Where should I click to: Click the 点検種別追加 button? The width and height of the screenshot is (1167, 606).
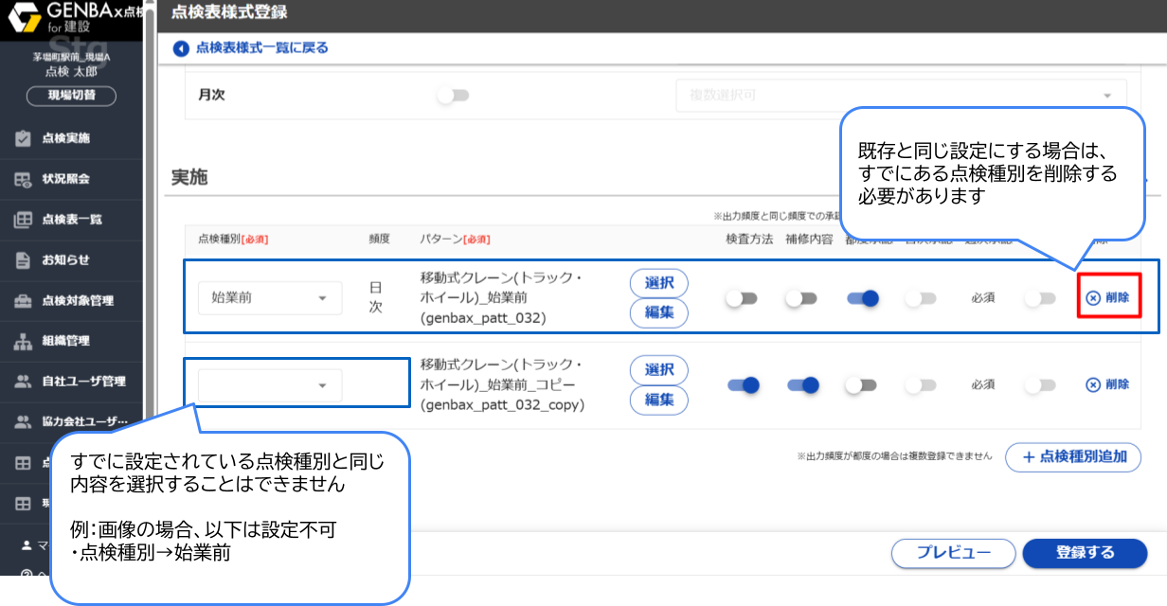pos(1073,456)
